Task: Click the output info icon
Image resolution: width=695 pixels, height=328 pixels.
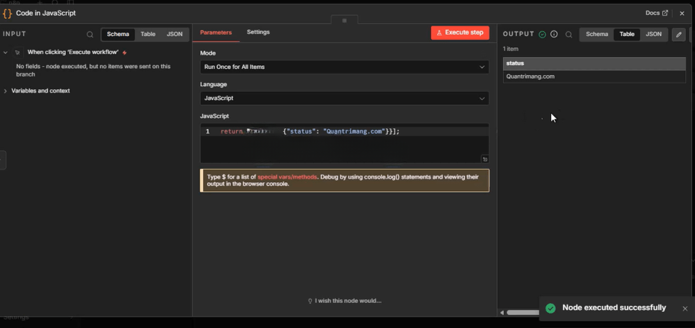Action: [554, 34]
